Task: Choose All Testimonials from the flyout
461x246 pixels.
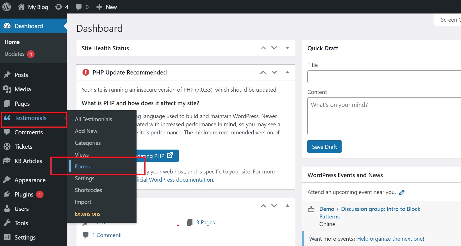Action: (x=93, y=119)
